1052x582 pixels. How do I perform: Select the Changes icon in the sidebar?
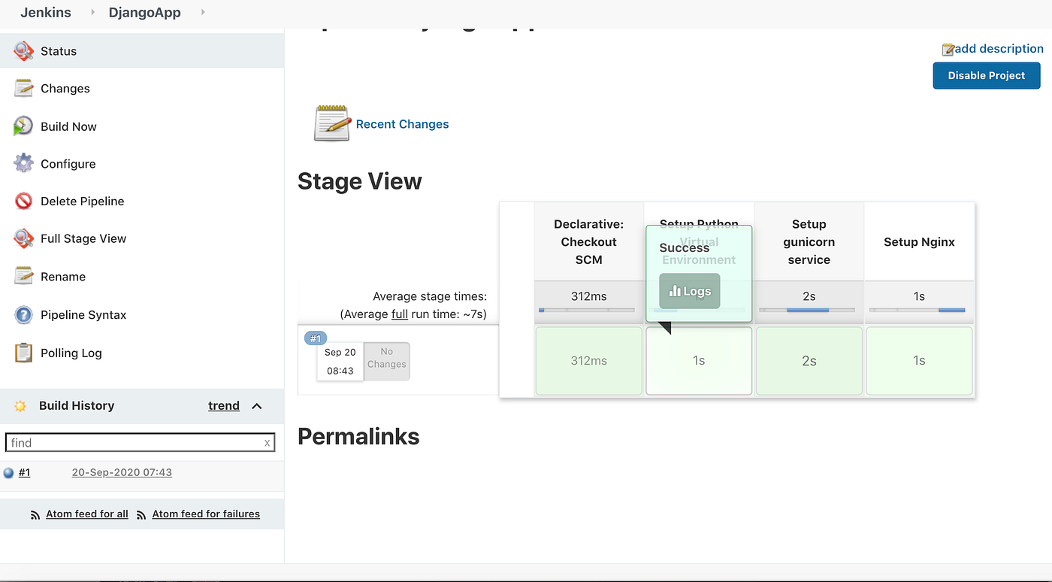pyautogui.click(x=23, y=88)
